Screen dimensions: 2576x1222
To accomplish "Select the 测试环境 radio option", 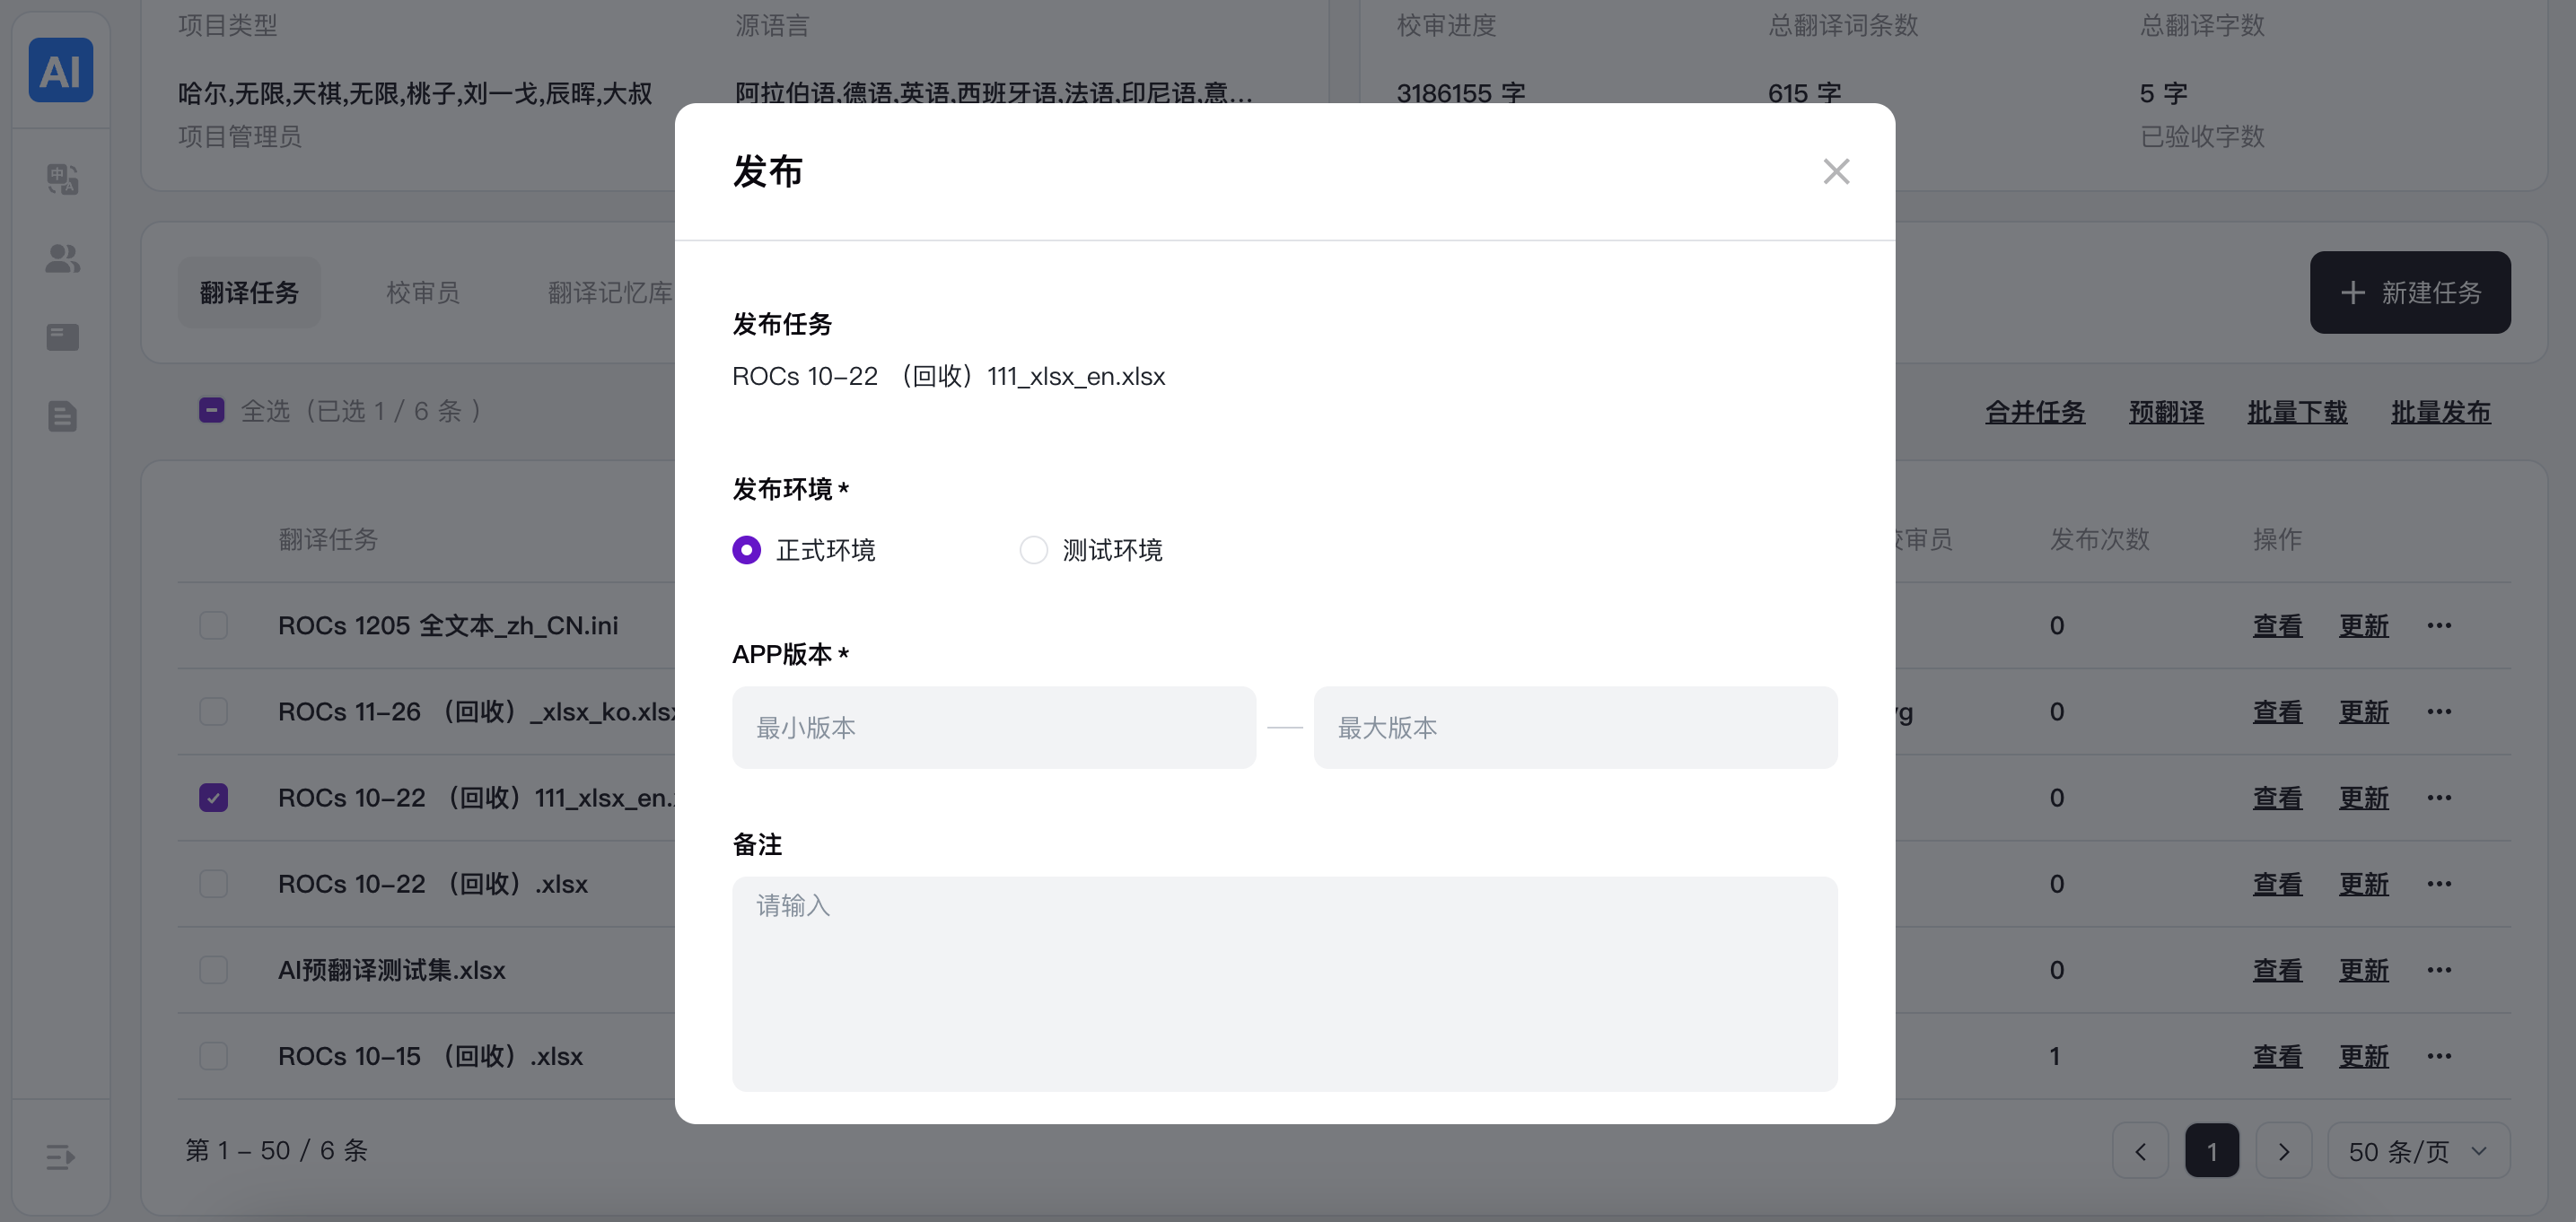I will tap(1033, 550).
